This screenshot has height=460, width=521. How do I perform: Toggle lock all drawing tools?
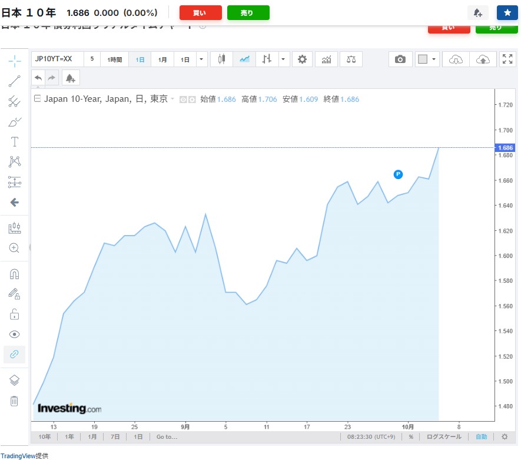[15, 315]
